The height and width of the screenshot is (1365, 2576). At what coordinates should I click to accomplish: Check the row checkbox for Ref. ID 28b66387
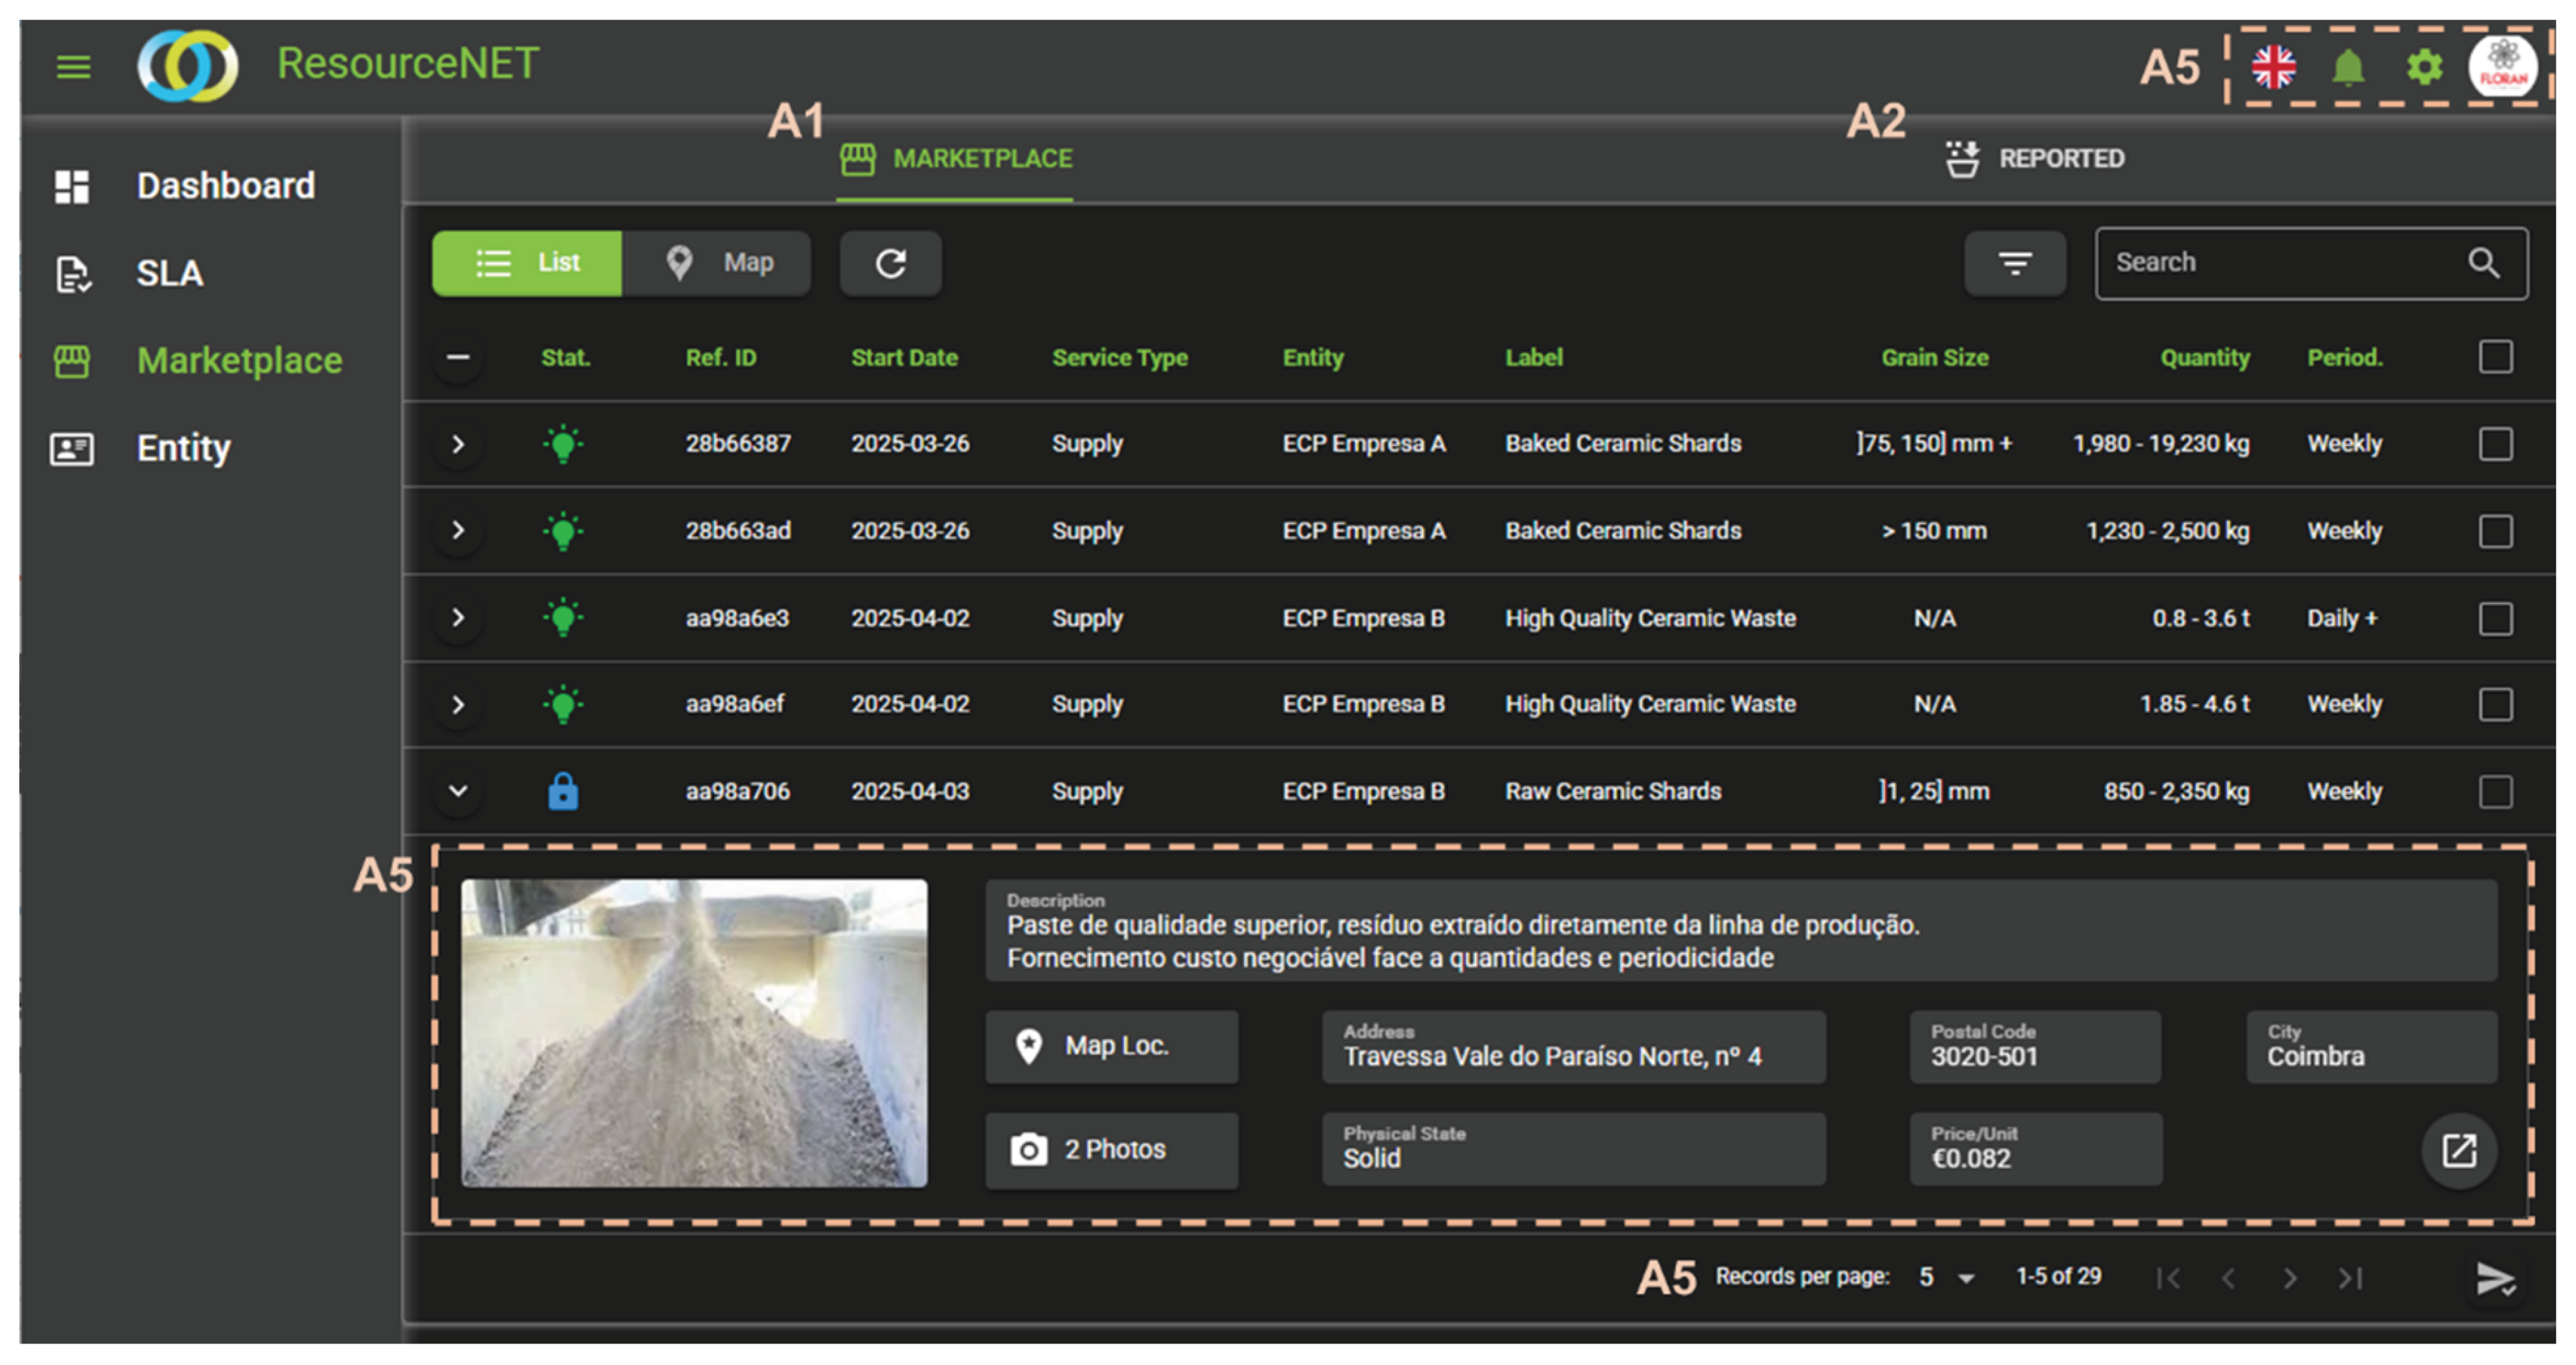coord(2495,443)
